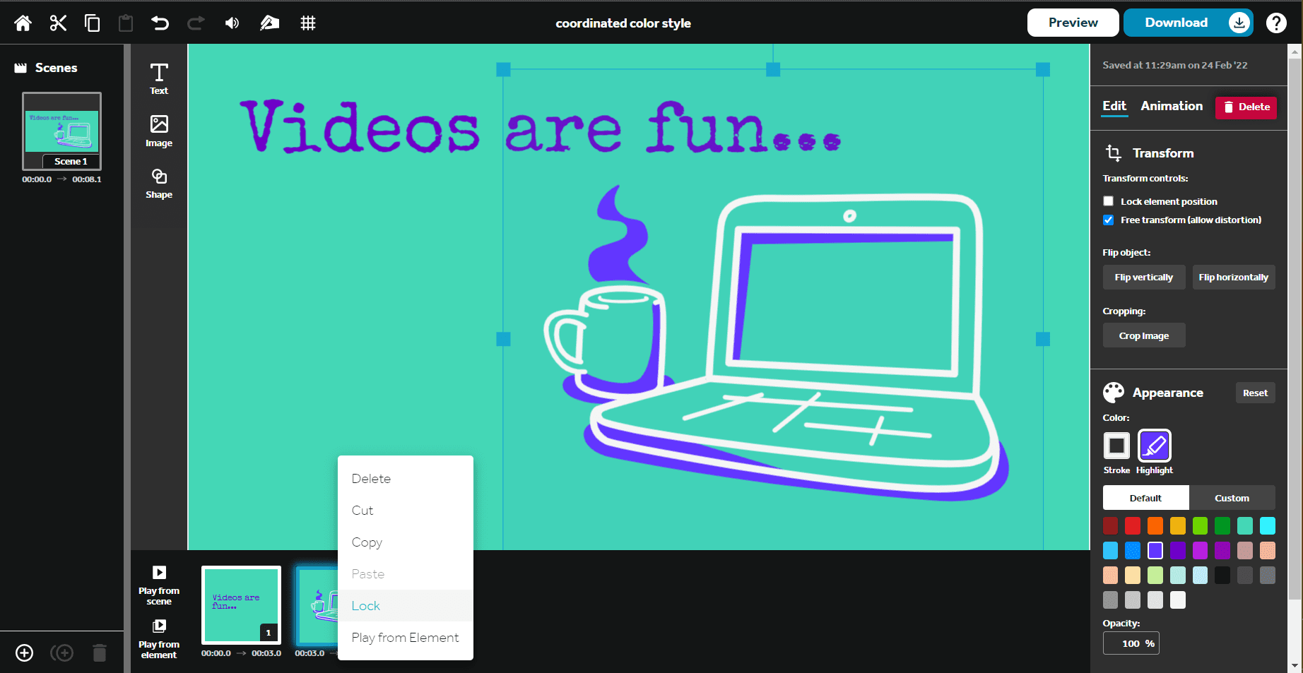Click the Download button
The height and width of the screenshot is (673, 1303).
1188,23
